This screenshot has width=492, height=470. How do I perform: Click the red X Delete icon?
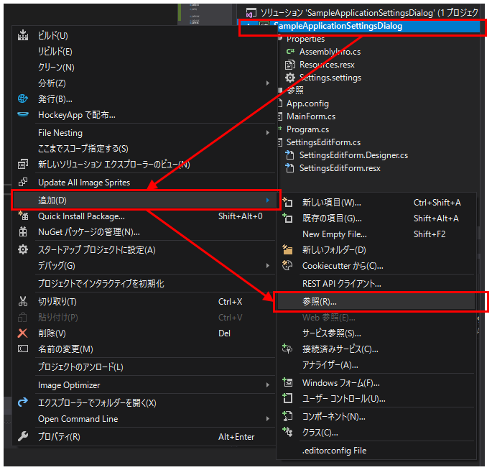(x=22, y=333)
